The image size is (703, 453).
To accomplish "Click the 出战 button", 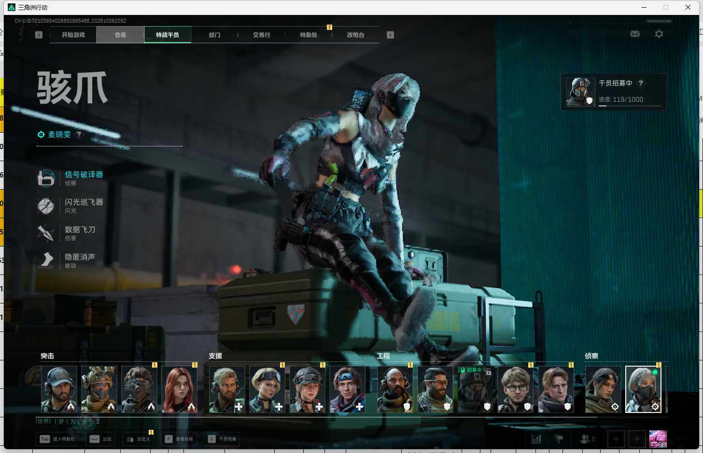I will 100,439.
